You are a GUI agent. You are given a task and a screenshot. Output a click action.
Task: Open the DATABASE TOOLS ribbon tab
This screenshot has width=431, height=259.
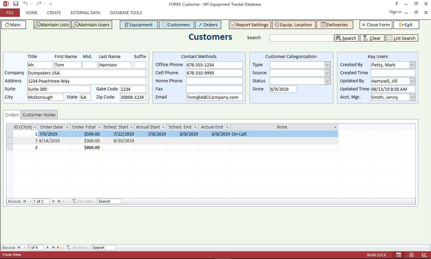126,13
